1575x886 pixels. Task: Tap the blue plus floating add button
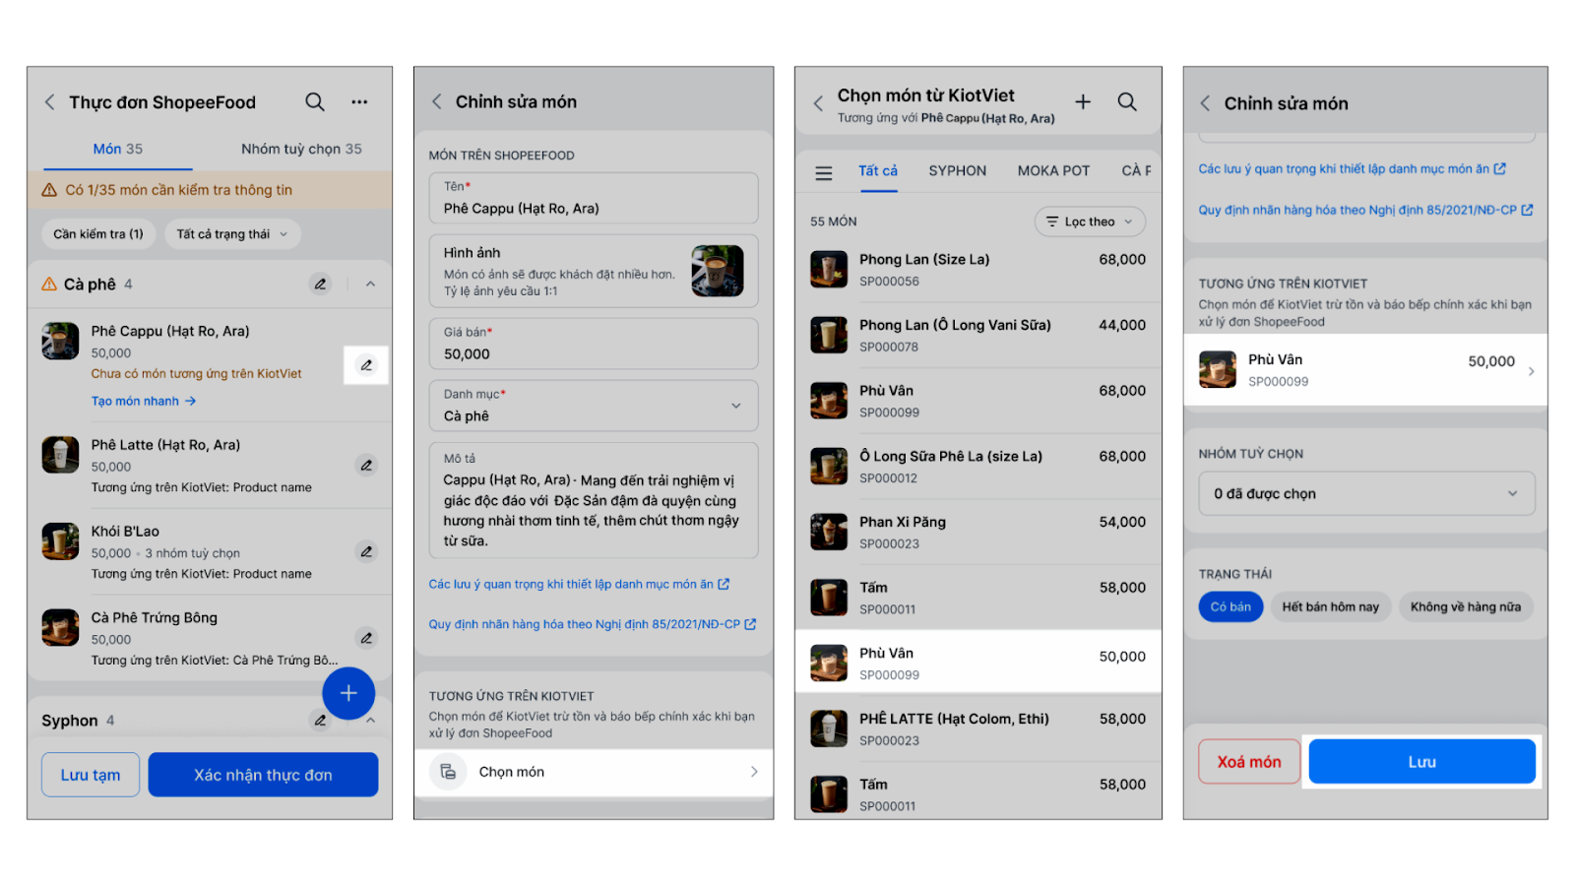pos(348,693)
